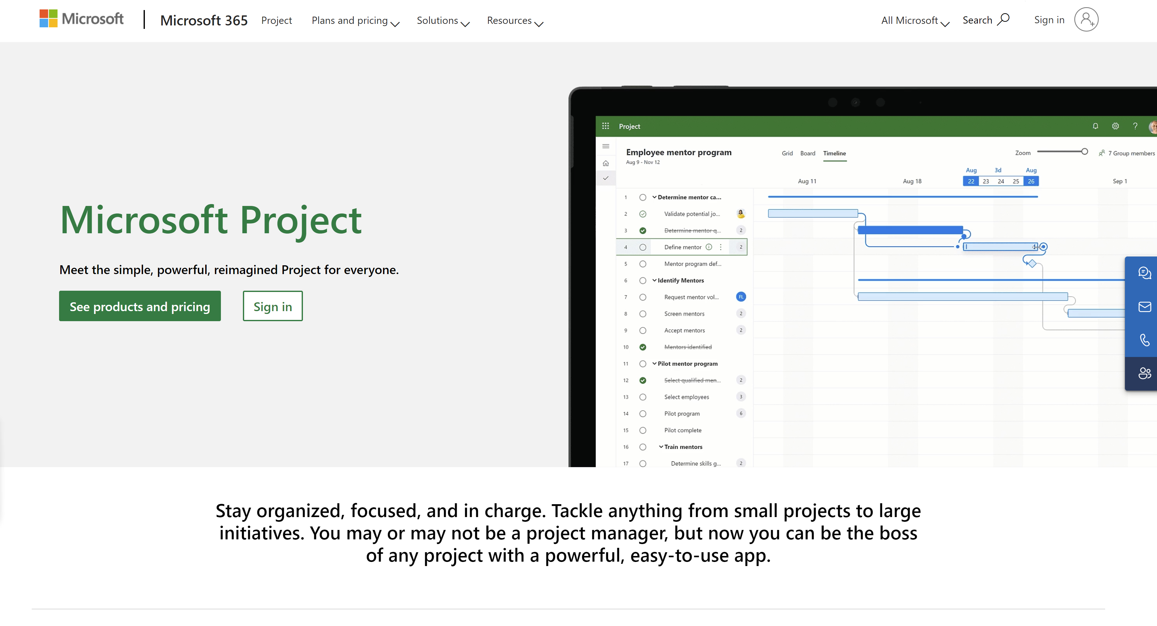
Task: Click the Group members people icon
Action: [1101, 153]
